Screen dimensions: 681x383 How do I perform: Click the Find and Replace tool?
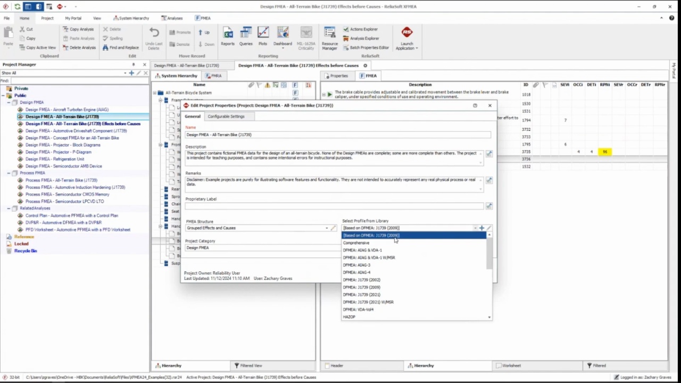pyautogui.click(x=121, y=47)
